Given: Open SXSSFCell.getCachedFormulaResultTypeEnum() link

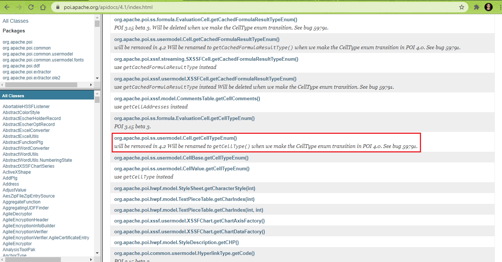Looking at the screenshot, I should tap(206, 59).
